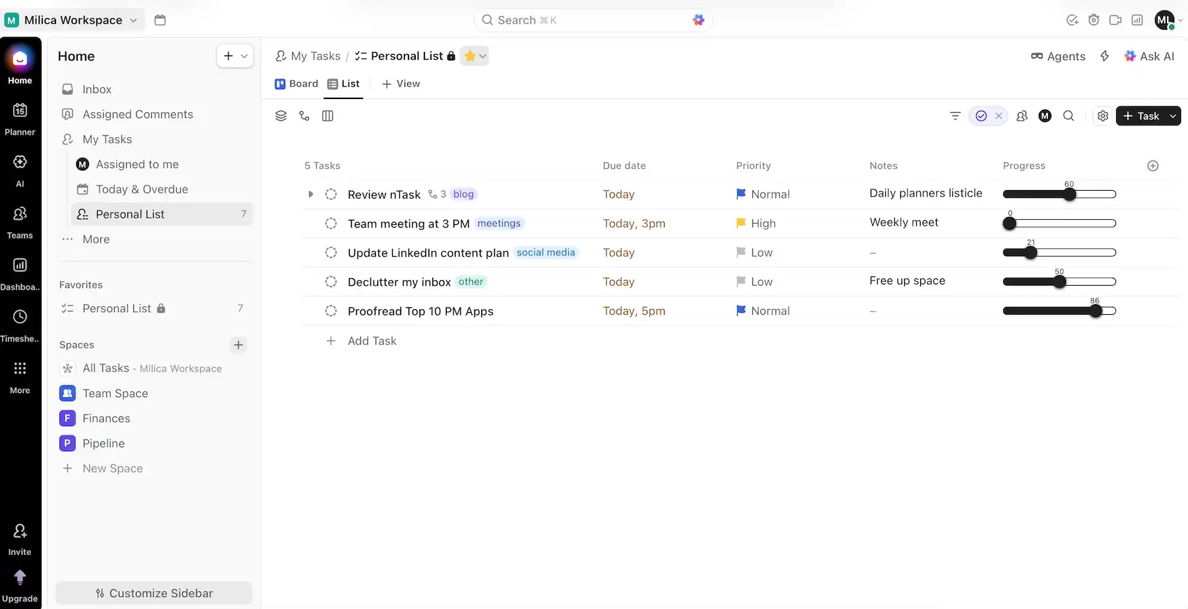This screenshot has width=1188, height=609.
Task: Open the Planner in the left rail
Action: coord(20,118)
